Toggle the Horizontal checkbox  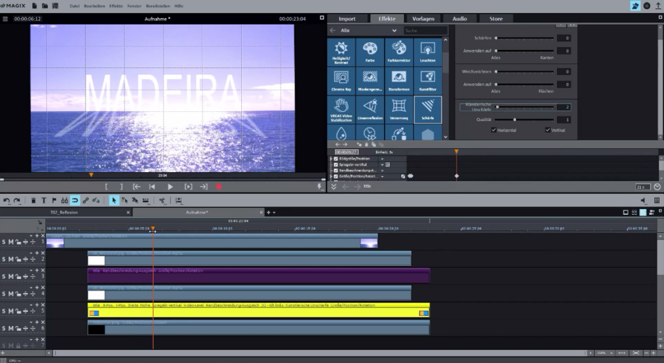tap(493, 129)
